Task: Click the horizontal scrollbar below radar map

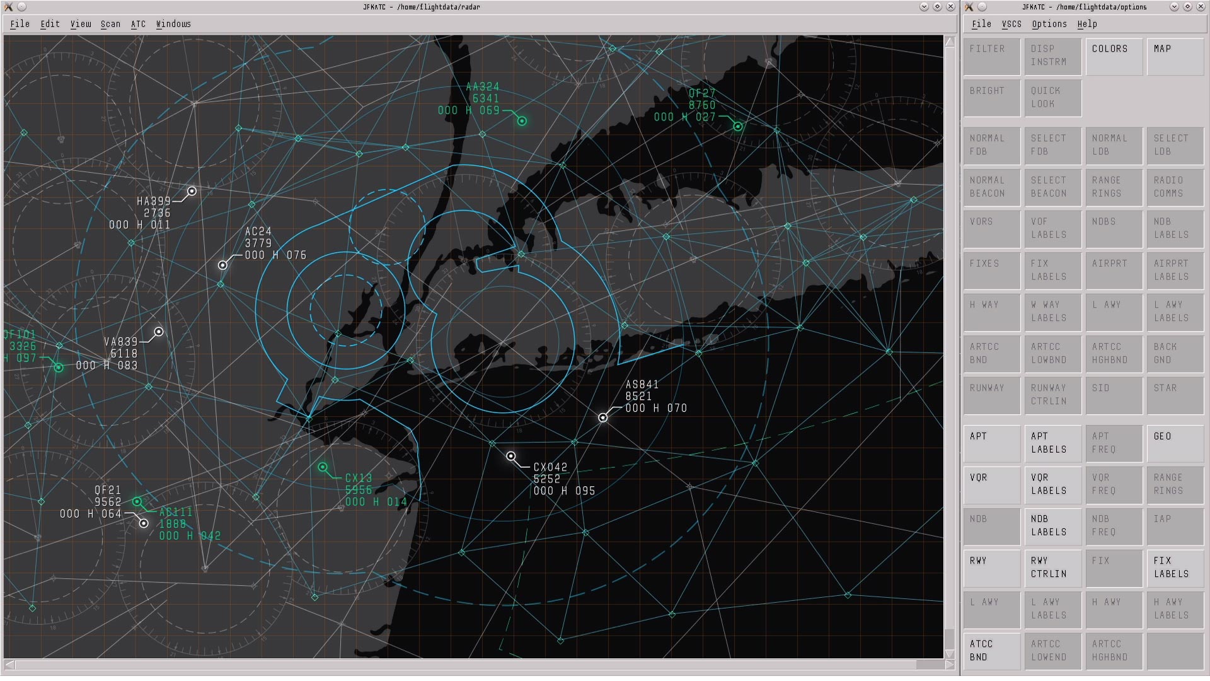Action: [473, 664]
